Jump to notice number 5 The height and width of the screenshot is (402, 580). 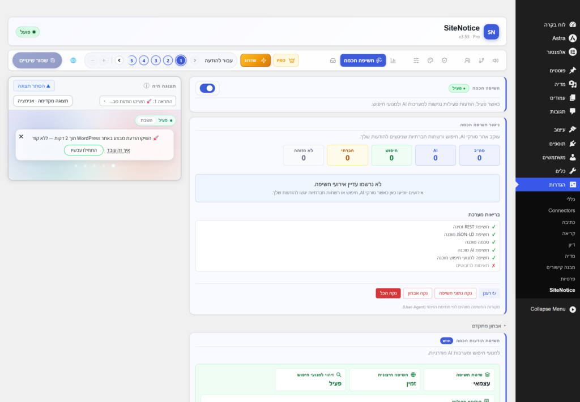click(x=131, y=60)
